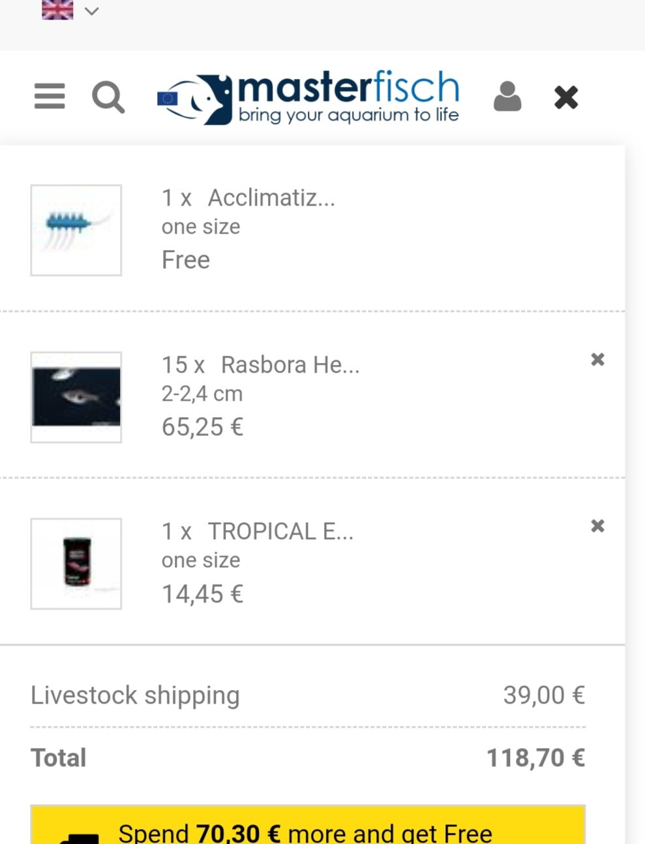This screenshot has height=844, width=645.
Task: Remove Rasbora item from cart
Action: pyautogui.click(x=597, y=360)
